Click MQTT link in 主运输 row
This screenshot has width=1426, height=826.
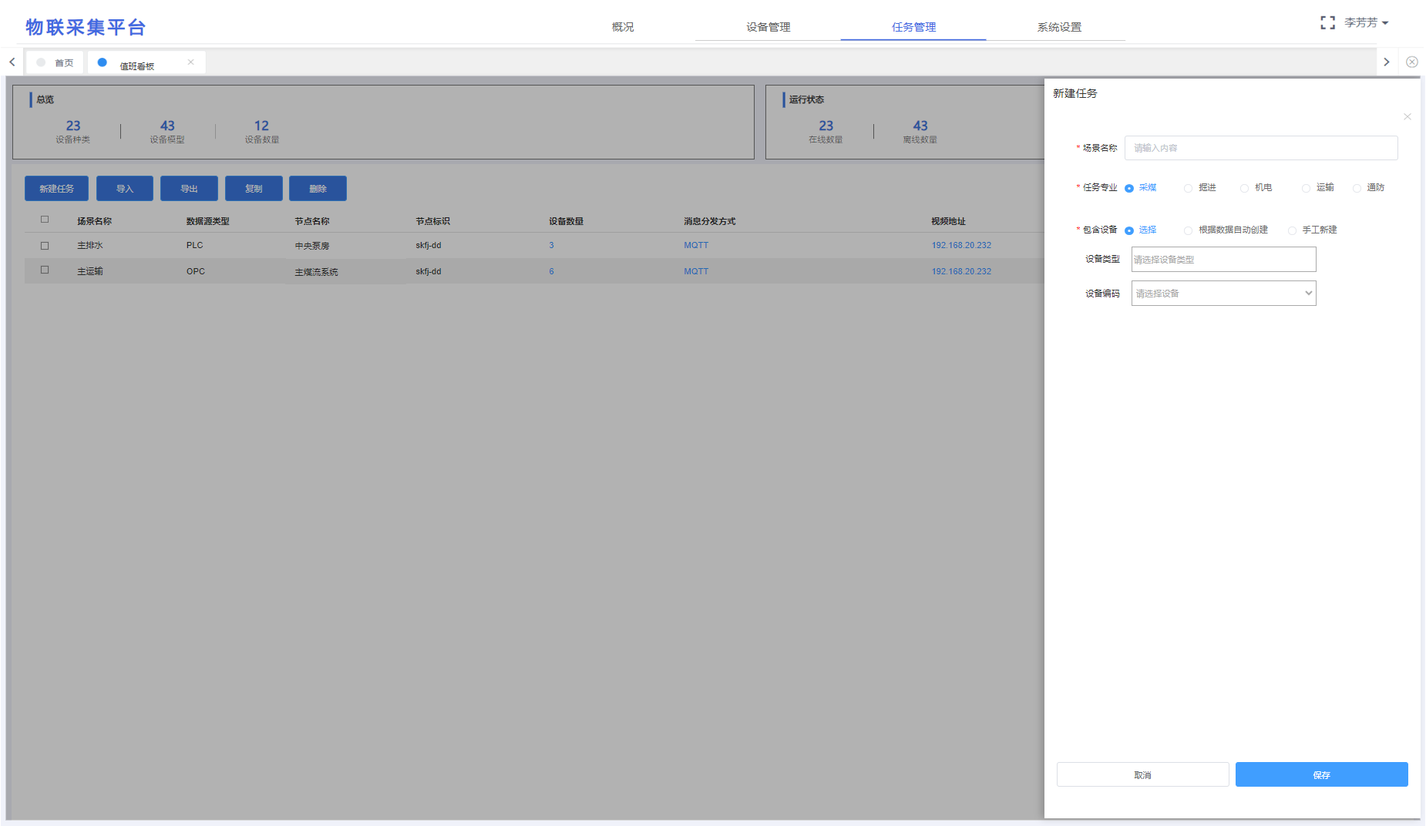click(x=696, y=272)
